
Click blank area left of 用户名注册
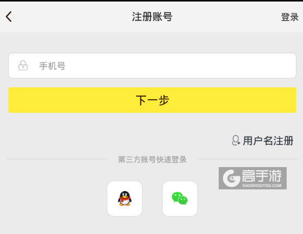coord(116,140)
